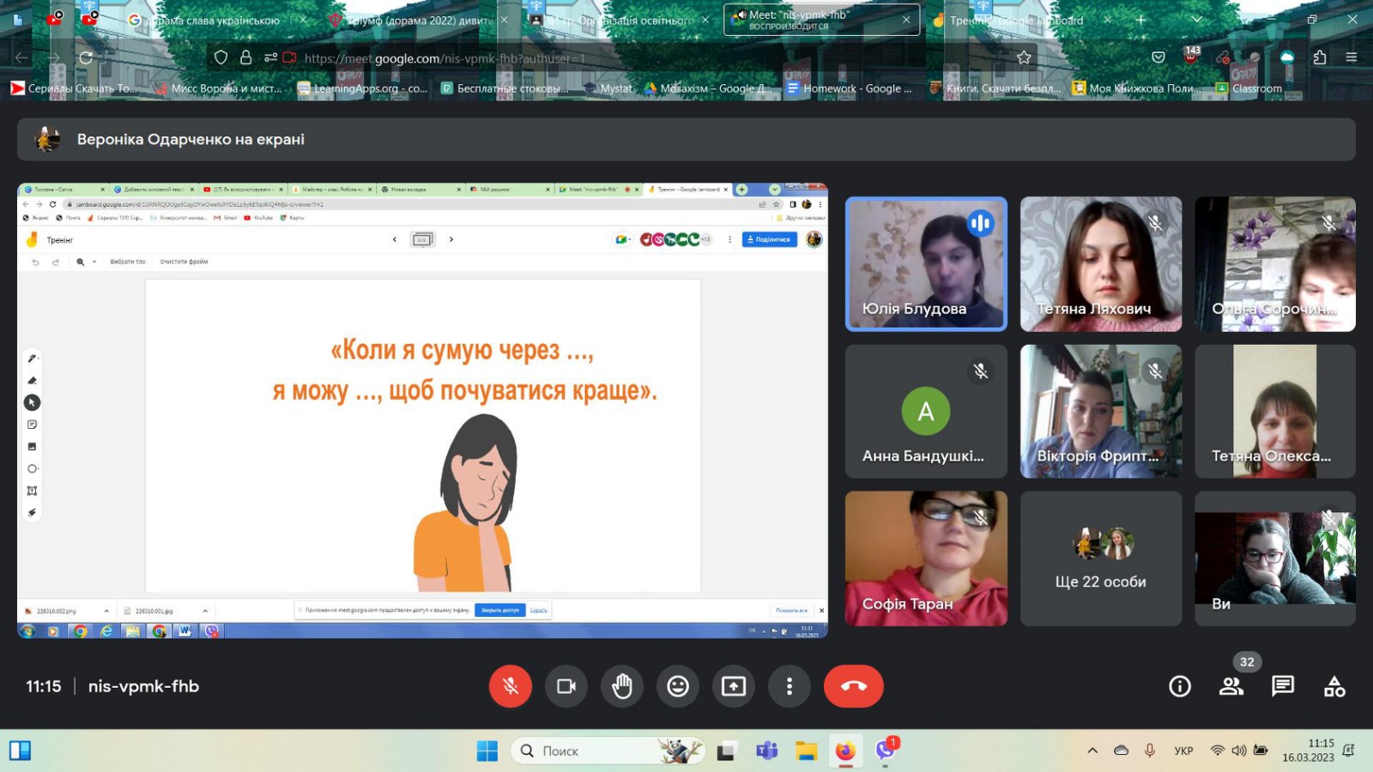Screen dimensions: 1373x772
Task: Leave the call with red hang-up button
Action: click(x=853, y=686)
